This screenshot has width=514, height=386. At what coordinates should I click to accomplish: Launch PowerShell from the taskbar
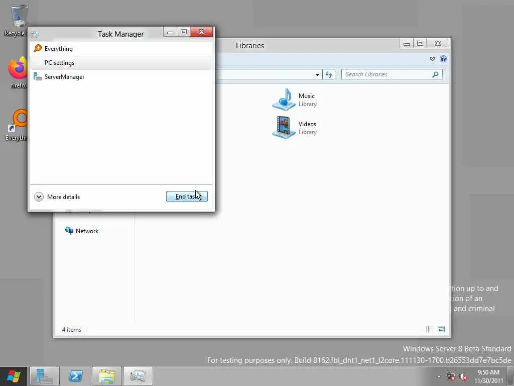tap(76, 376)
